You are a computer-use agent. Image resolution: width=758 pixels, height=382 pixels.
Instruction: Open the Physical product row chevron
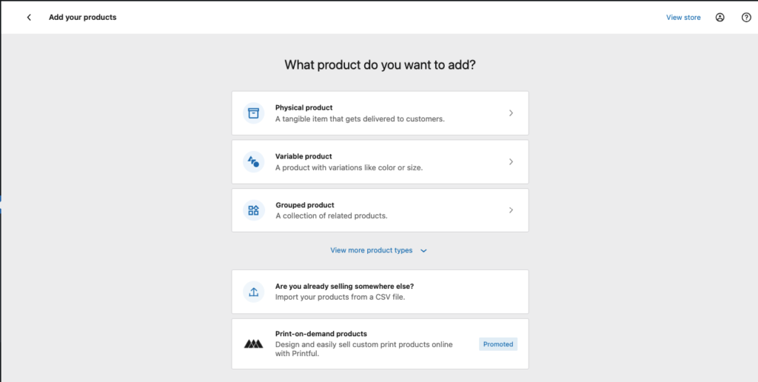[x=511, y=113]
